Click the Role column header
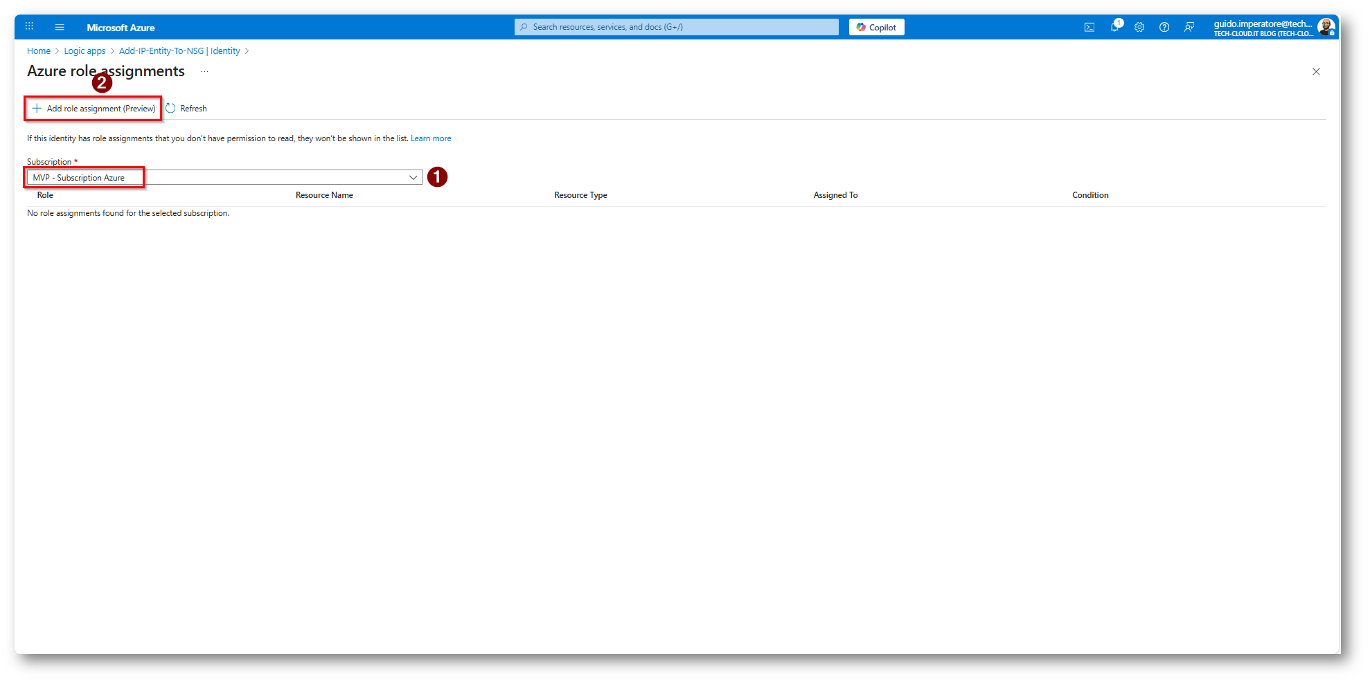 click(x=45, y=195)
